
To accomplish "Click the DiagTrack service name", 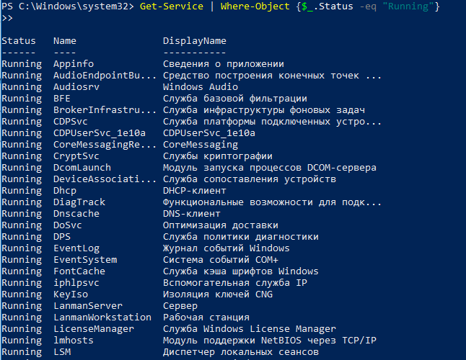I will click(x=79, y=202).
